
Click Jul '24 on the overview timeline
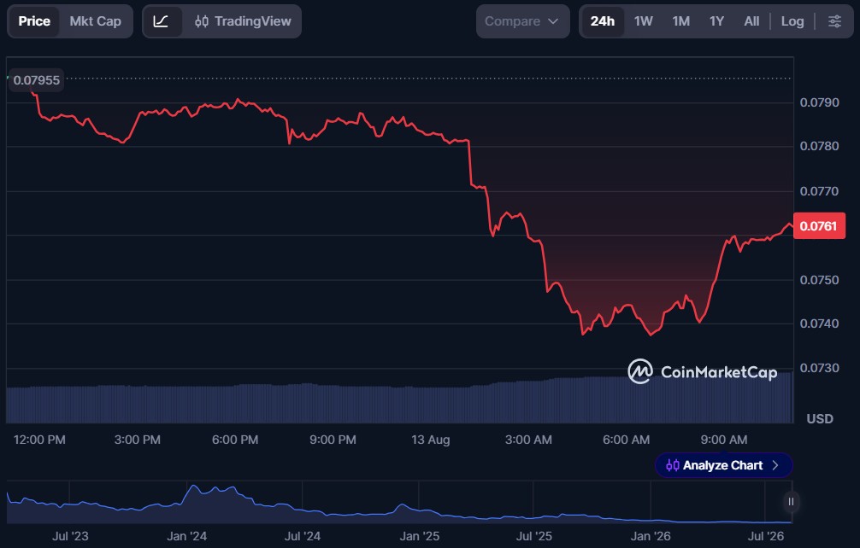[303, 536]
